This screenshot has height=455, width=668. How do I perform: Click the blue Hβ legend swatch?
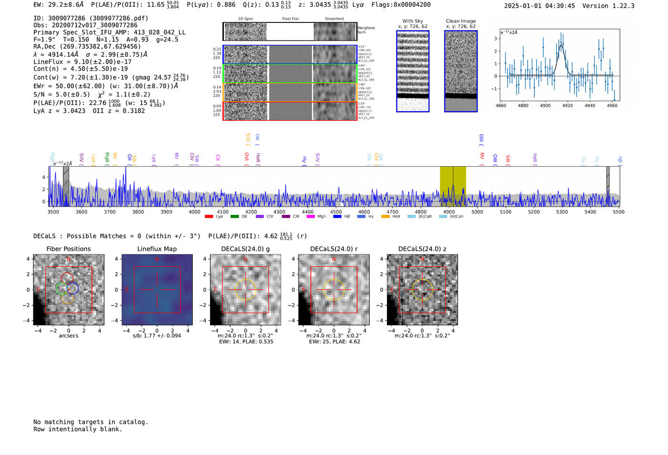coord(337,217)
